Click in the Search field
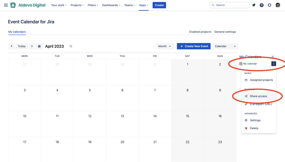This screenshot has width=285, height=162. (x=230, y=5)
